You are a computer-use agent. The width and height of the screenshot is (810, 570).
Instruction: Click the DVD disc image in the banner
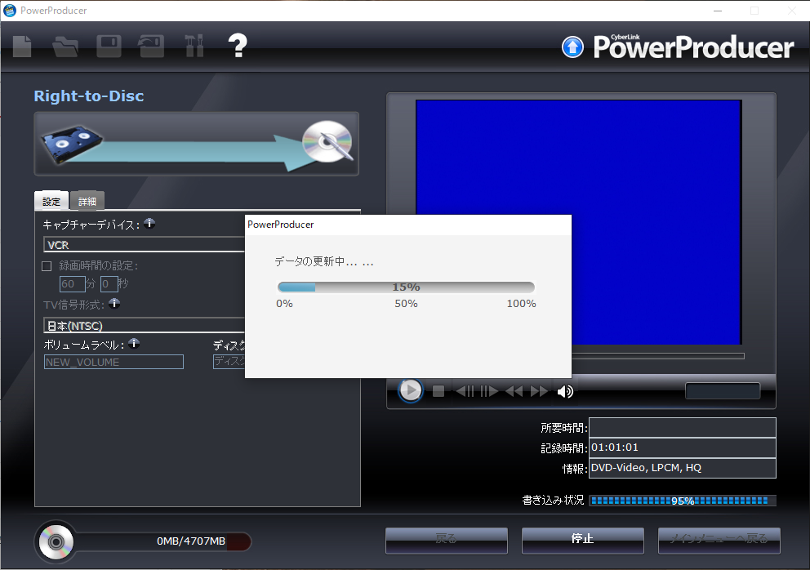pos(328,141)
